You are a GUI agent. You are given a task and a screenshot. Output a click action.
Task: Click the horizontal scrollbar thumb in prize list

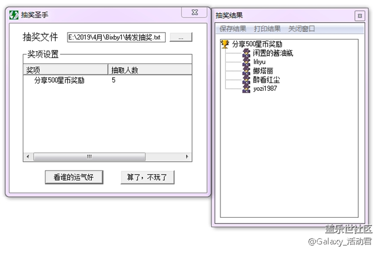click(90, 157)
